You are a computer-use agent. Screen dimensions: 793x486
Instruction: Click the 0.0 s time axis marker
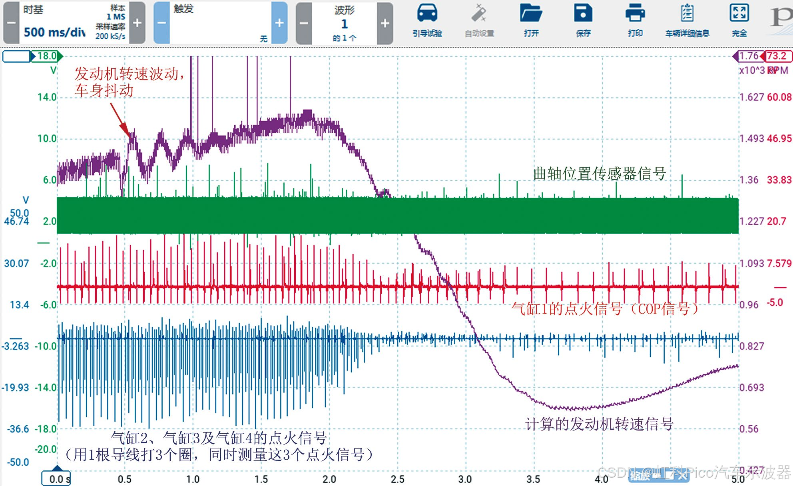coord(57,478)
